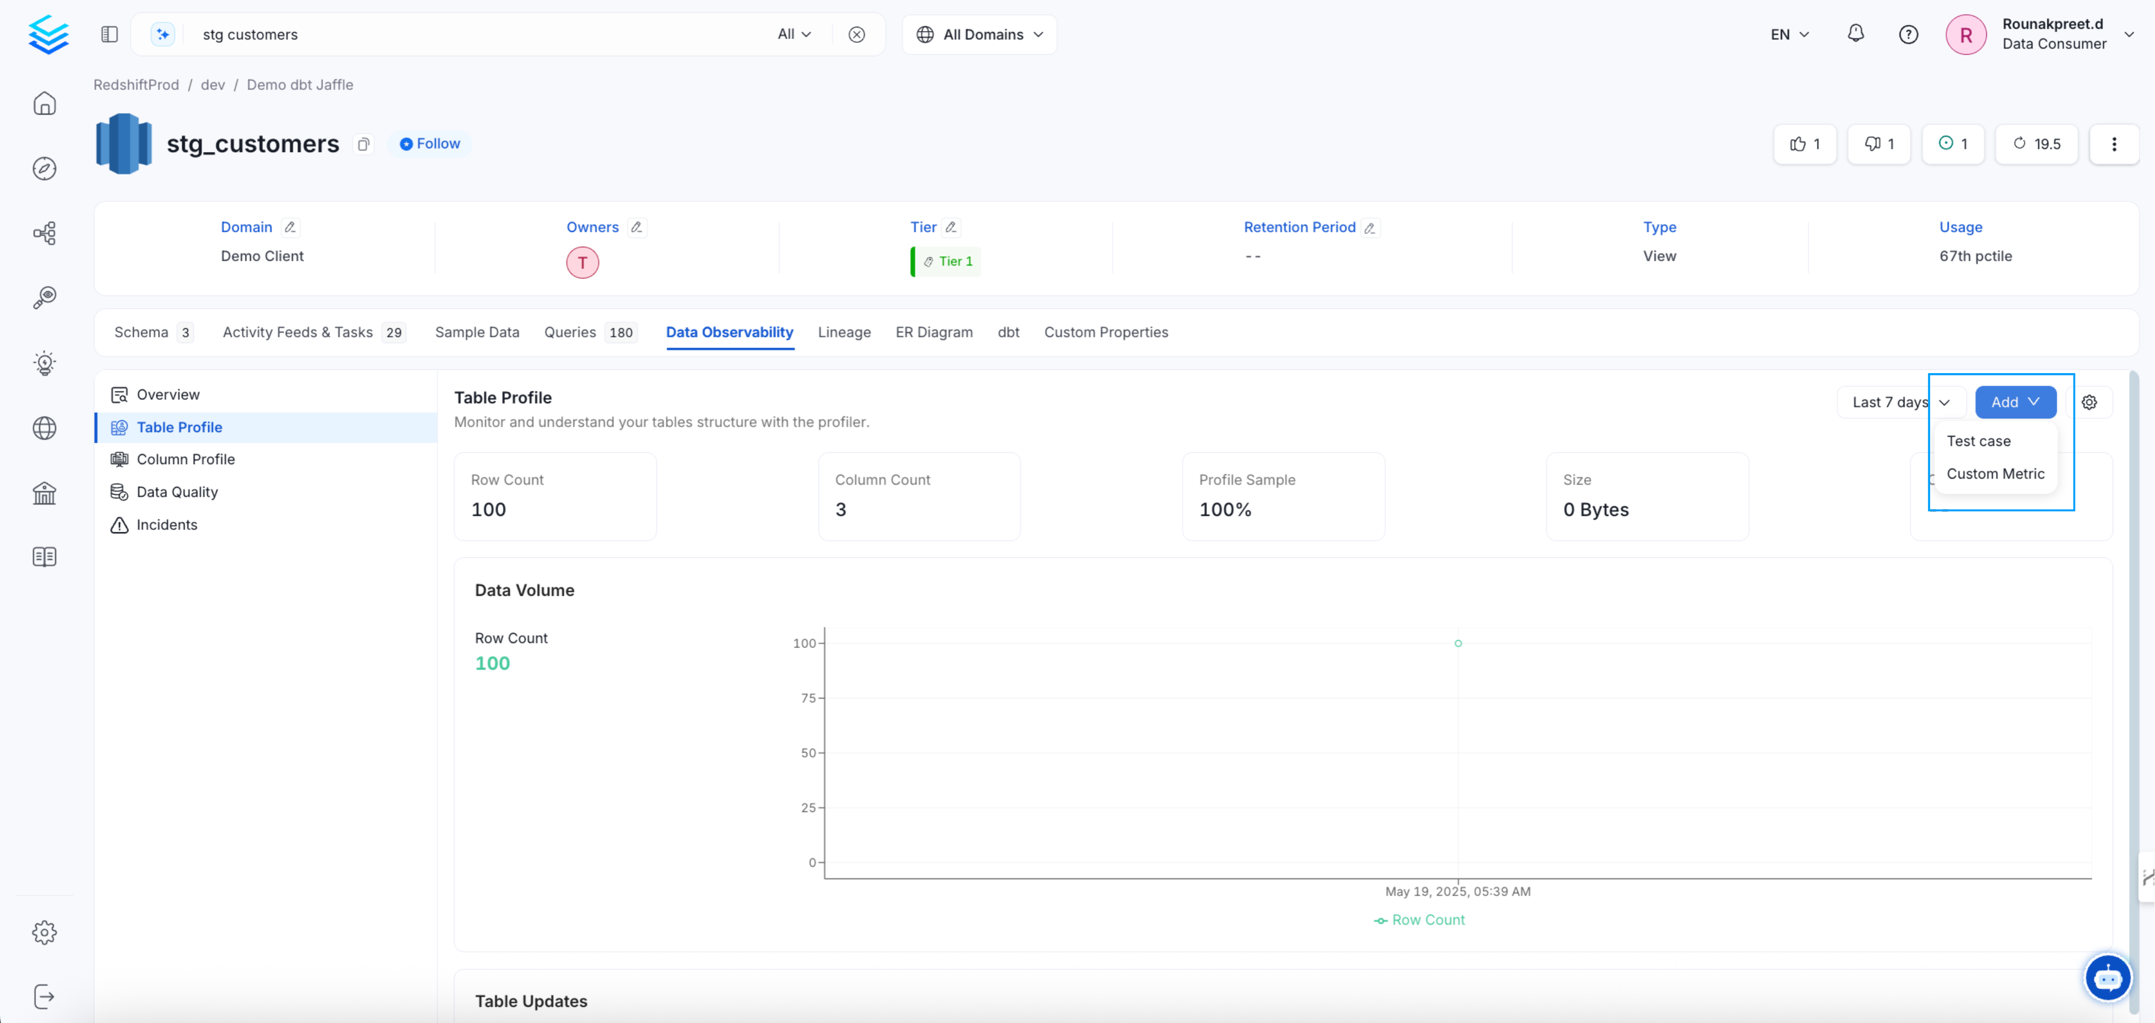Edit the Tier pencil icon
This screenshot has height=1023, width=2155.
click(951, 228)
